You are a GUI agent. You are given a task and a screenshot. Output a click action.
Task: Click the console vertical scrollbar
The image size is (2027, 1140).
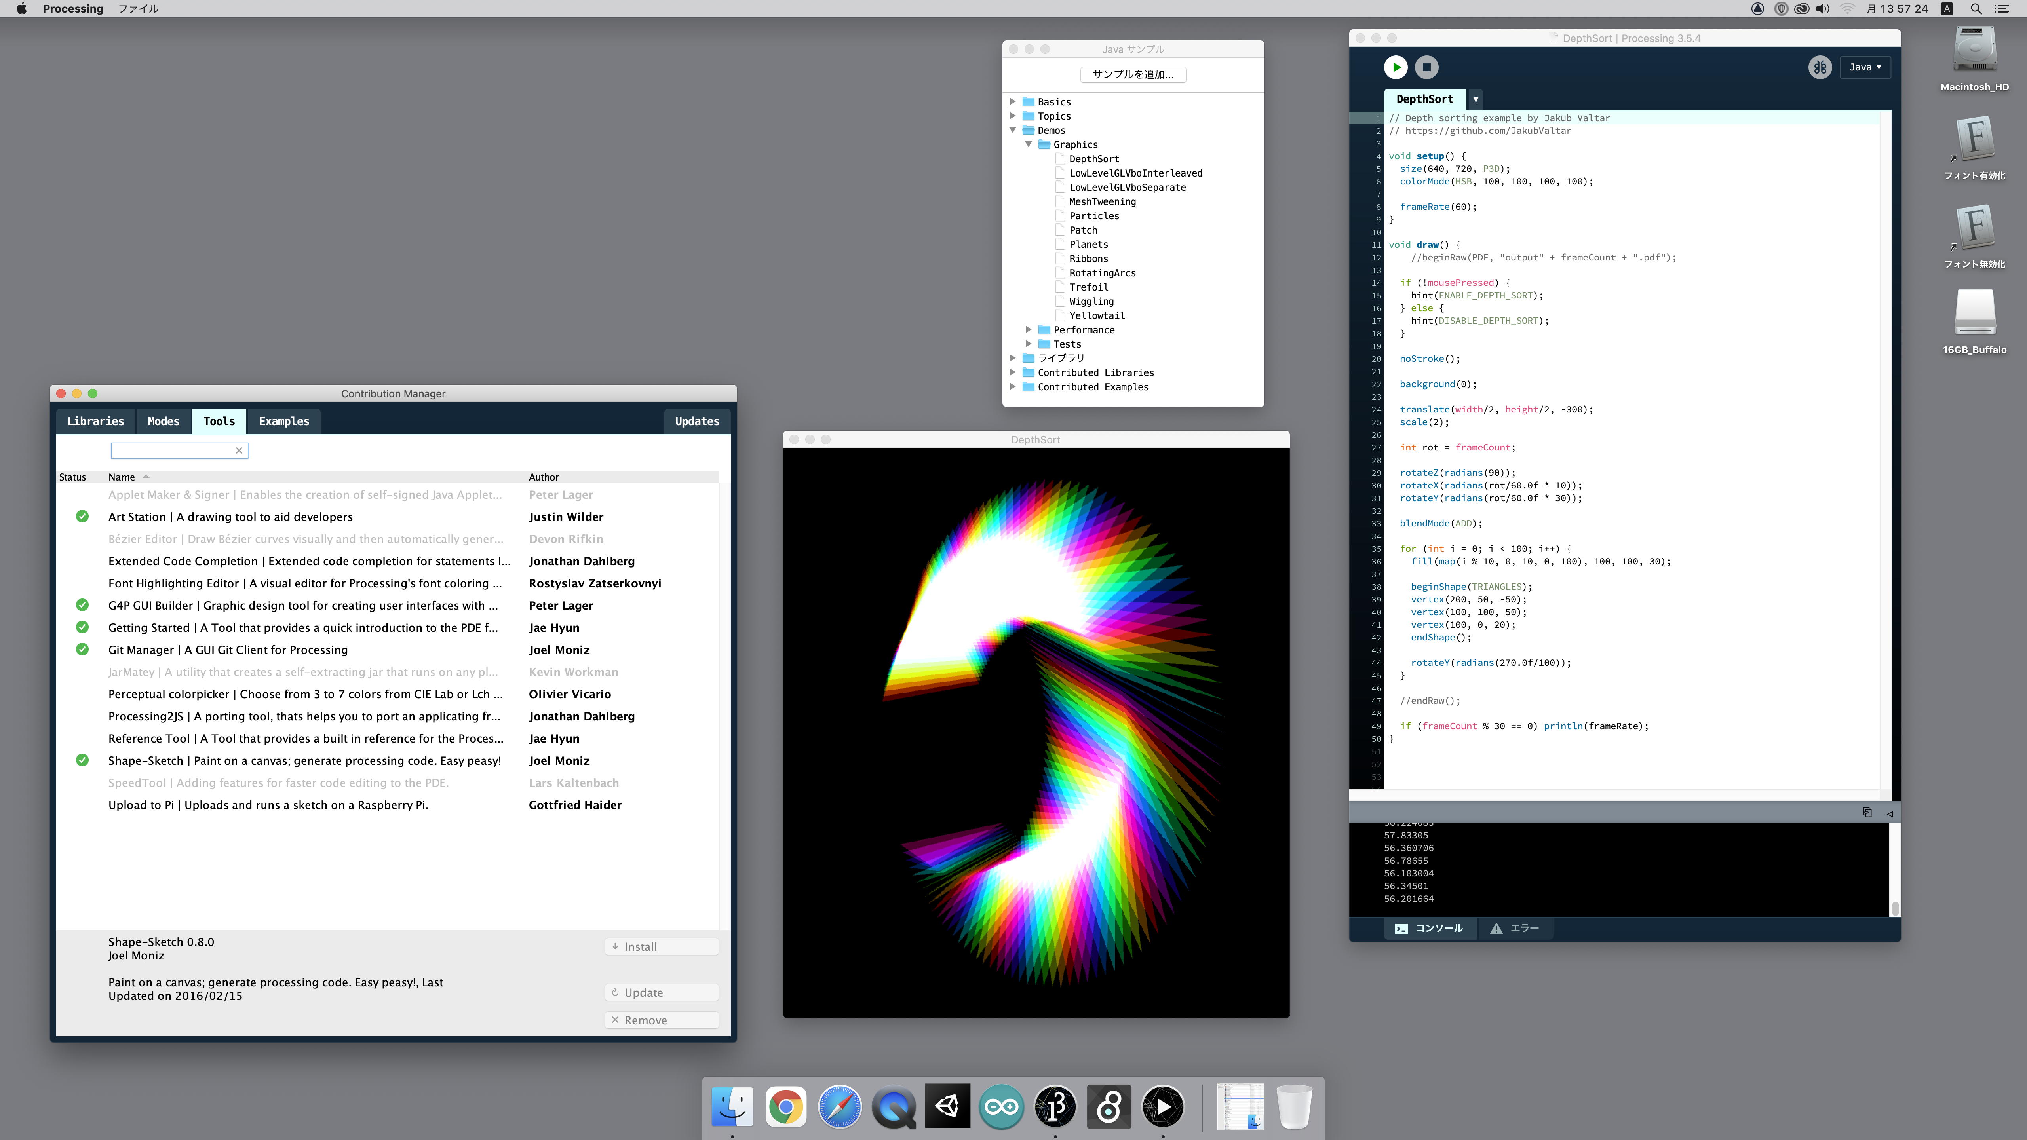(1895, 908)
